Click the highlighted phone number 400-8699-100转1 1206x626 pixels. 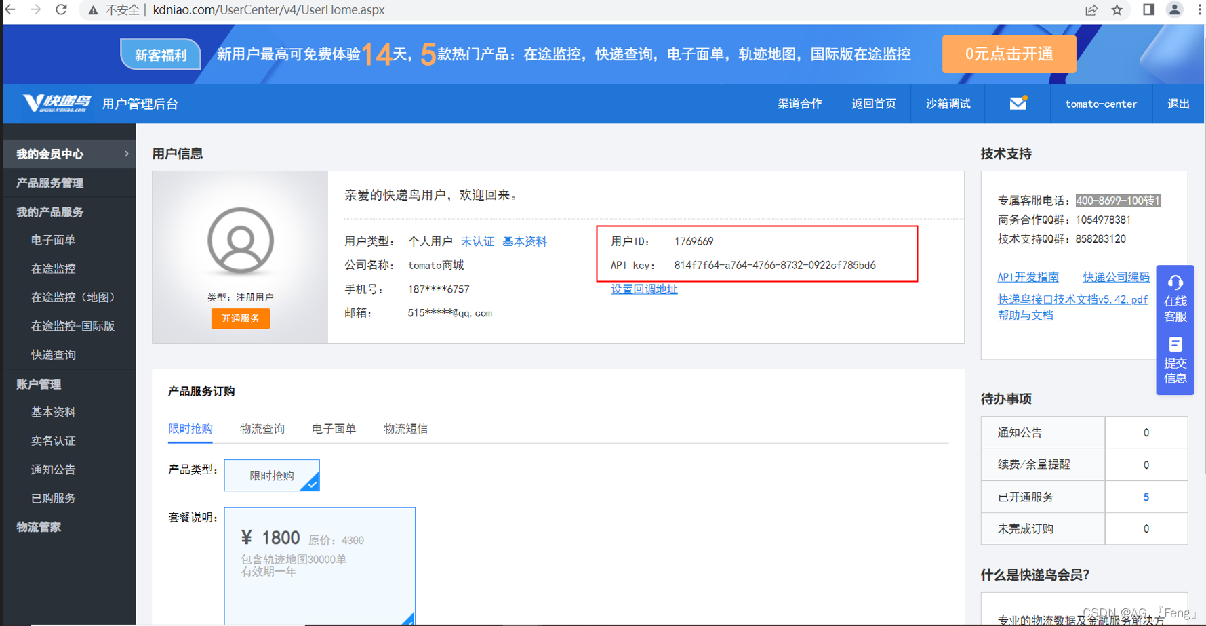click(1118, 201)
